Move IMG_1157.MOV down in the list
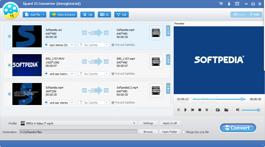 (168, 62)
